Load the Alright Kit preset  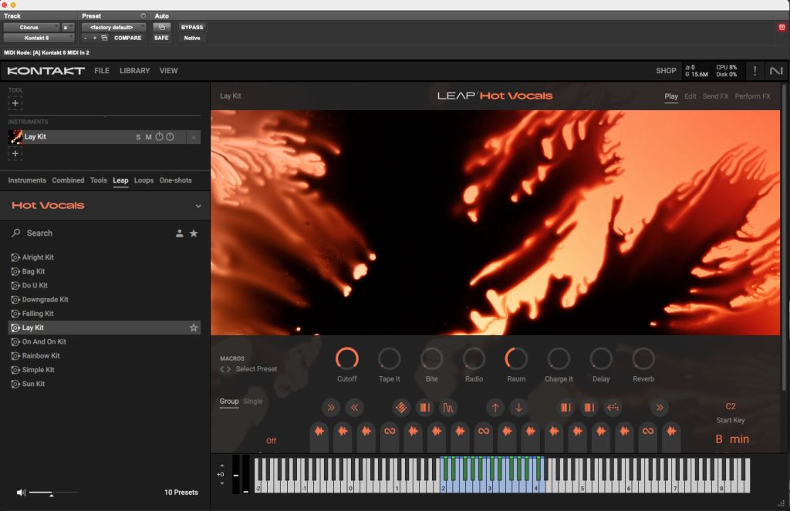[x=38, y=257]
